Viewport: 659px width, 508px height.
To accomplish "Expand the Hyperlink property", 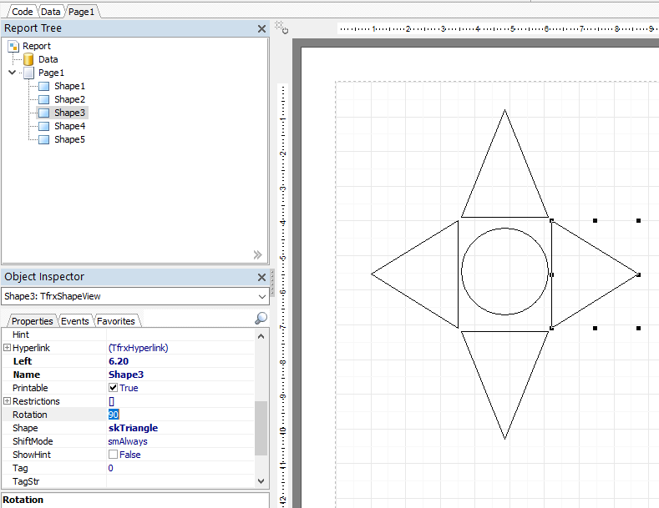I will tap(7, 348).
